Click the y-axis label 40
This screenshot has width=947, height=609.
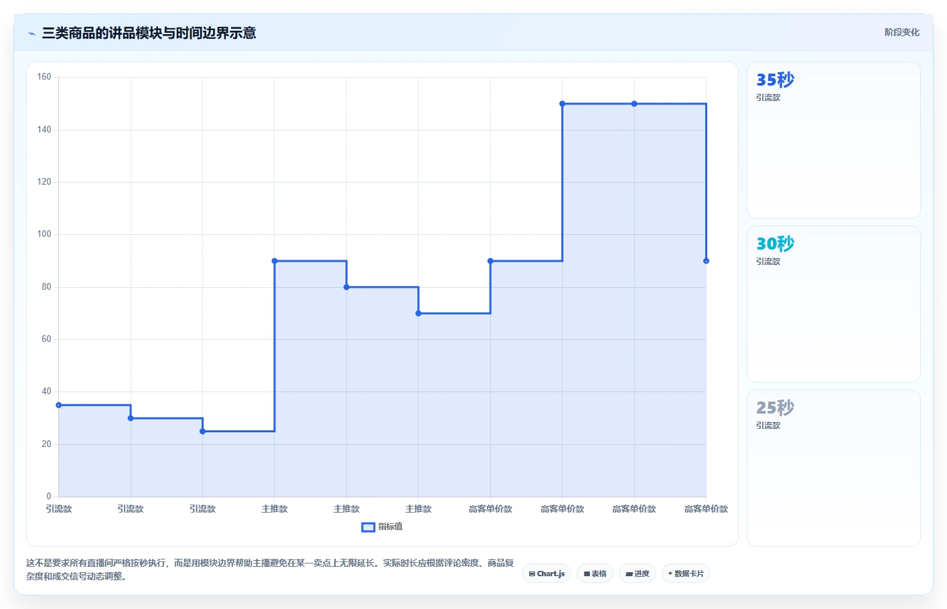point(46,391)
